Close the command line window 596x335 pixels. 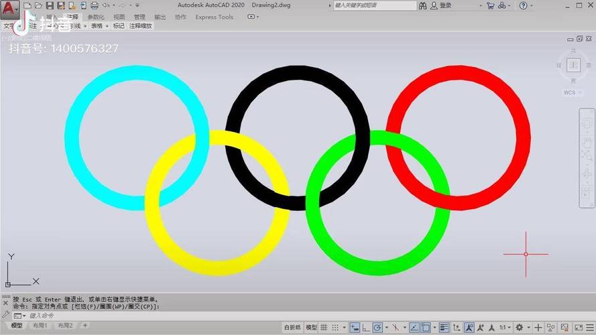pyautogui.click(x=5, y=303)
